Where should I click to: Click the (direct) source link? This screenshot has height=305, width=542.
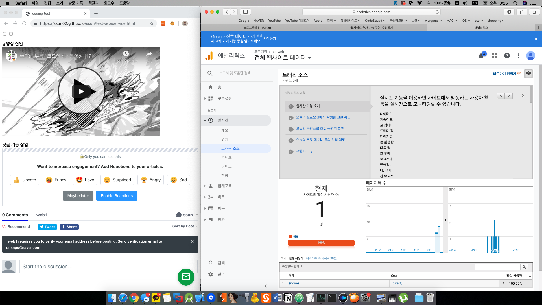click(397, 283)
